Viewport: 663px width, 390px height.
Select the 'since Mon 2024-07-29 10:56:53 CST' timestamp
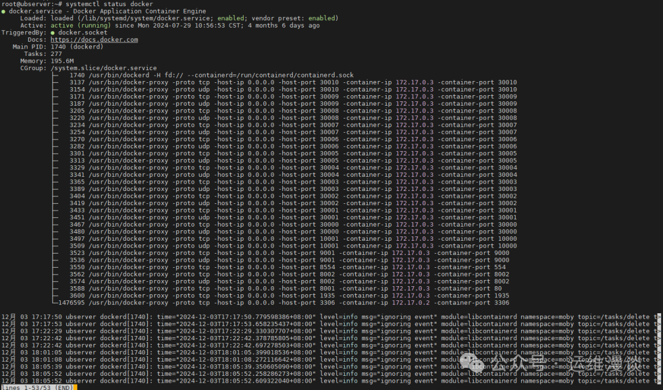(178, 25)
